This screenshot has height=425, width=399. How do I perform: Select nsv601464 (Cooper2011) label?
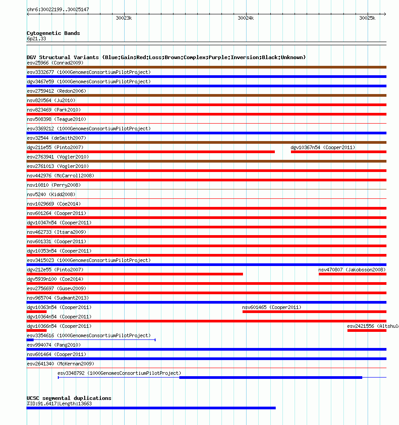point(56,354)
